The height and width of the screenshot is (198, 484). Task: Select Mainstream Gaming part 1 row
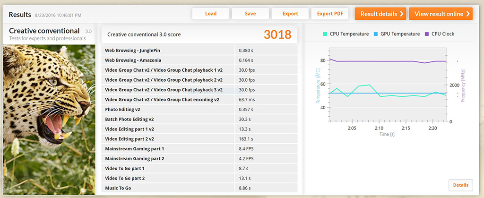(x=168, y=148)
